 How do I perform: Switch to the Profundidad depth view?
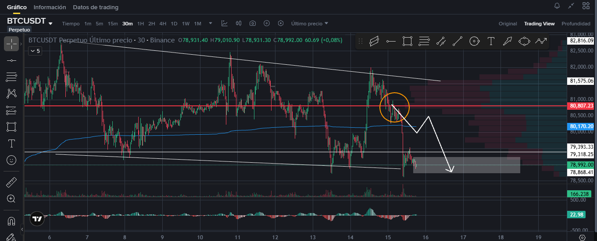tap(576, 24)
